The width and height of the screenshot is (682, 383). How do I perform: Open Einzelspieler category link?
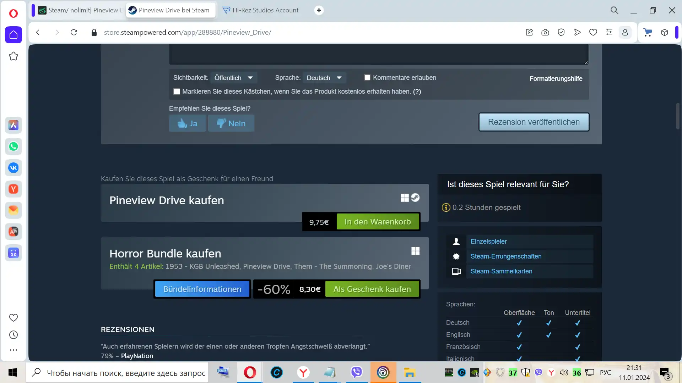488,242
